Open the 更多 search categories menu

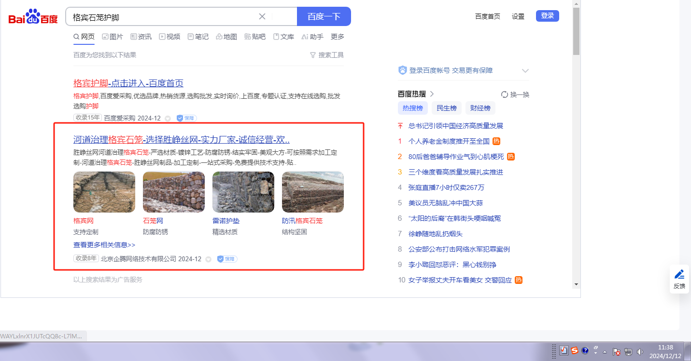[338, 37]
